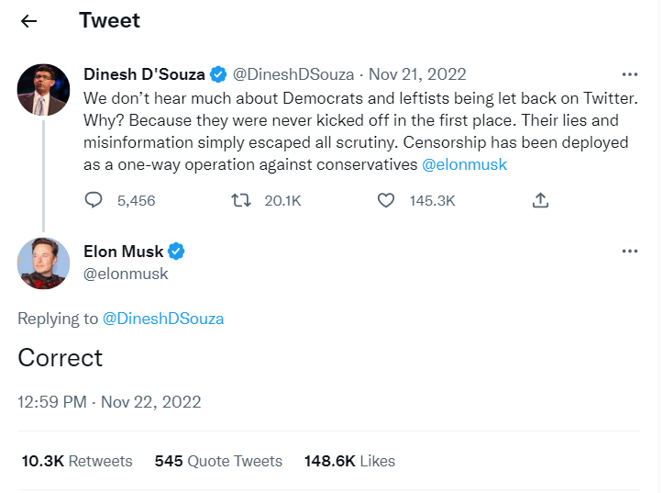Open more options on D'Souza's tweet
The image size is (663, 493).
(x=629, y=74)
